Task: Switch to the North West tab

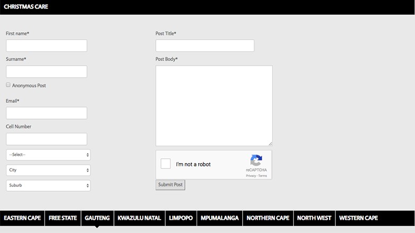Action: tap(314, 218)
